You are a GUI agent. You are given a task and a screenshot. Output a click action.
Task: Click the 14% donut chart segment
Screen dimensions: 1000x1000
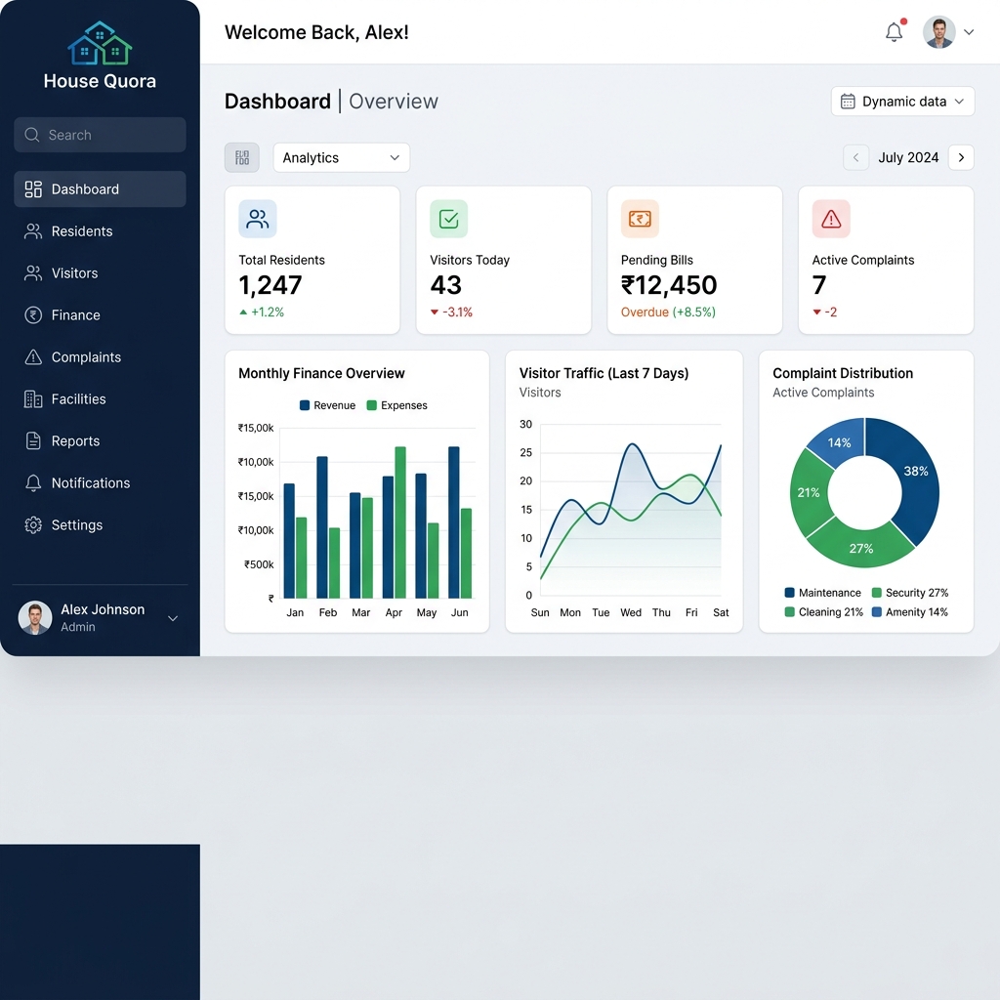coord(839,442)
